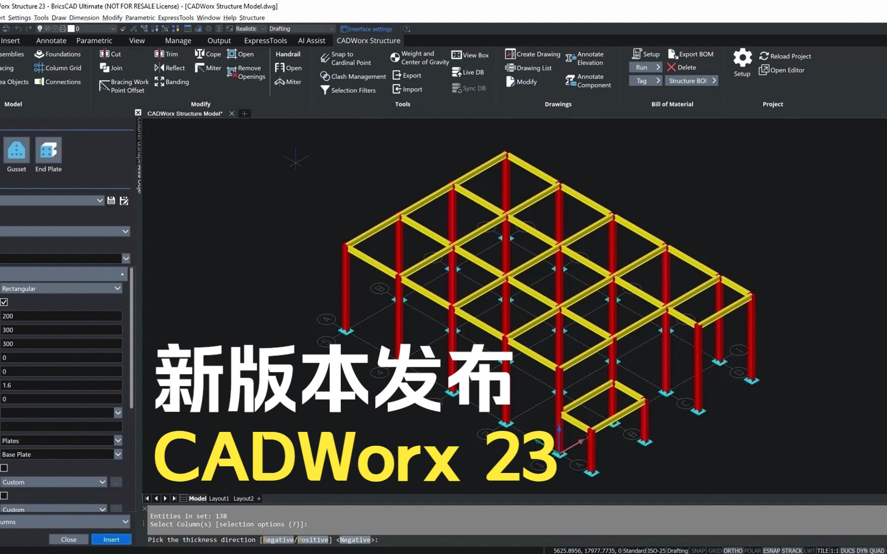Toggle POLAR in status bar
This screenshot has width=887, height=554.
753,550
